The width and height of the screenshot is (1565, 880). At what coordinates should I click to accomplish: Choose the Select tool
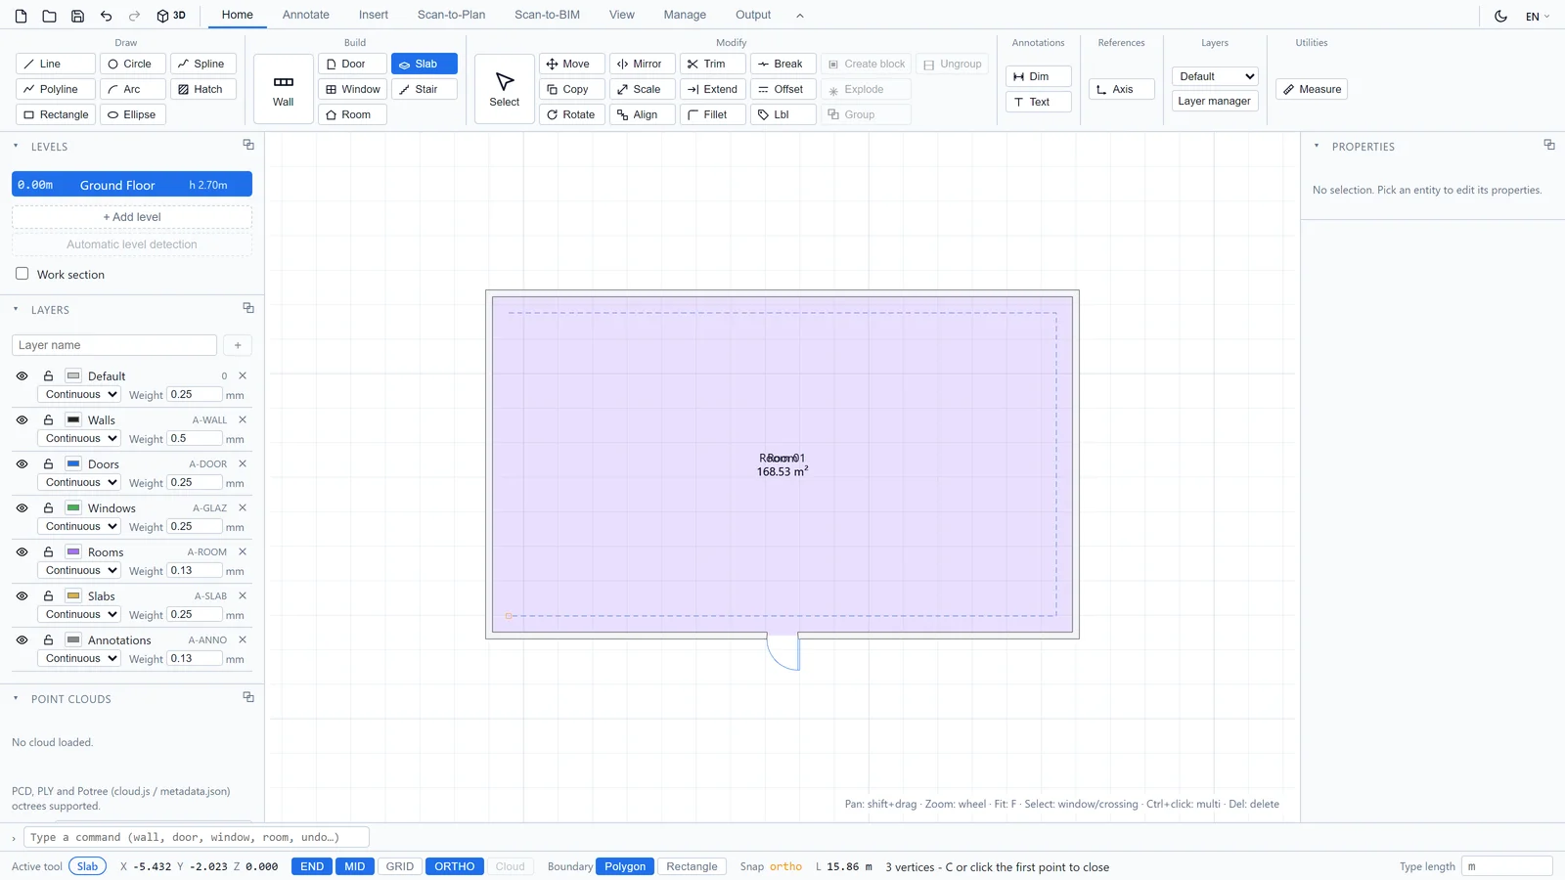click(x=505, y=89)
